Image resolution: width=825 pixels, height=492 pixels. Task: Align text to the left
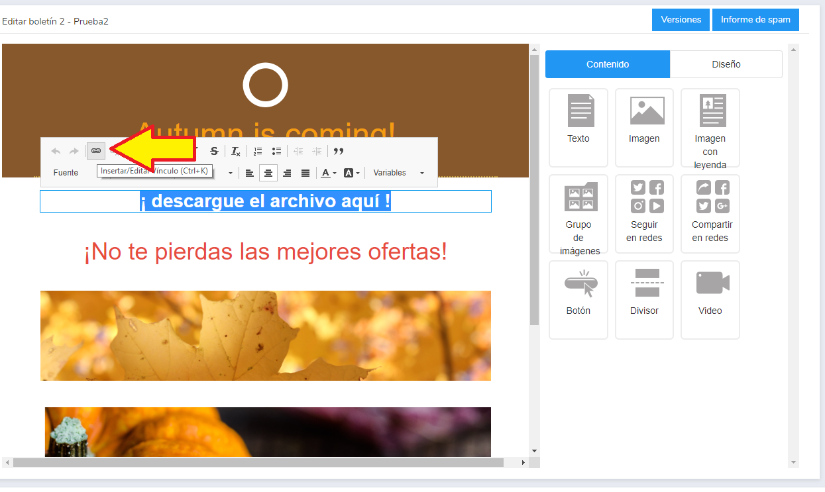point(250,173)
